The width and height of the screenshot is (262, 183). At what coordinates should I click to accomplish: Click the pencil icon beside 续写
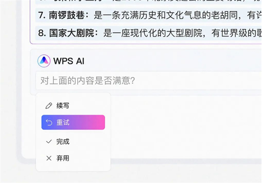pyautogui.click(x=49, y=106)
